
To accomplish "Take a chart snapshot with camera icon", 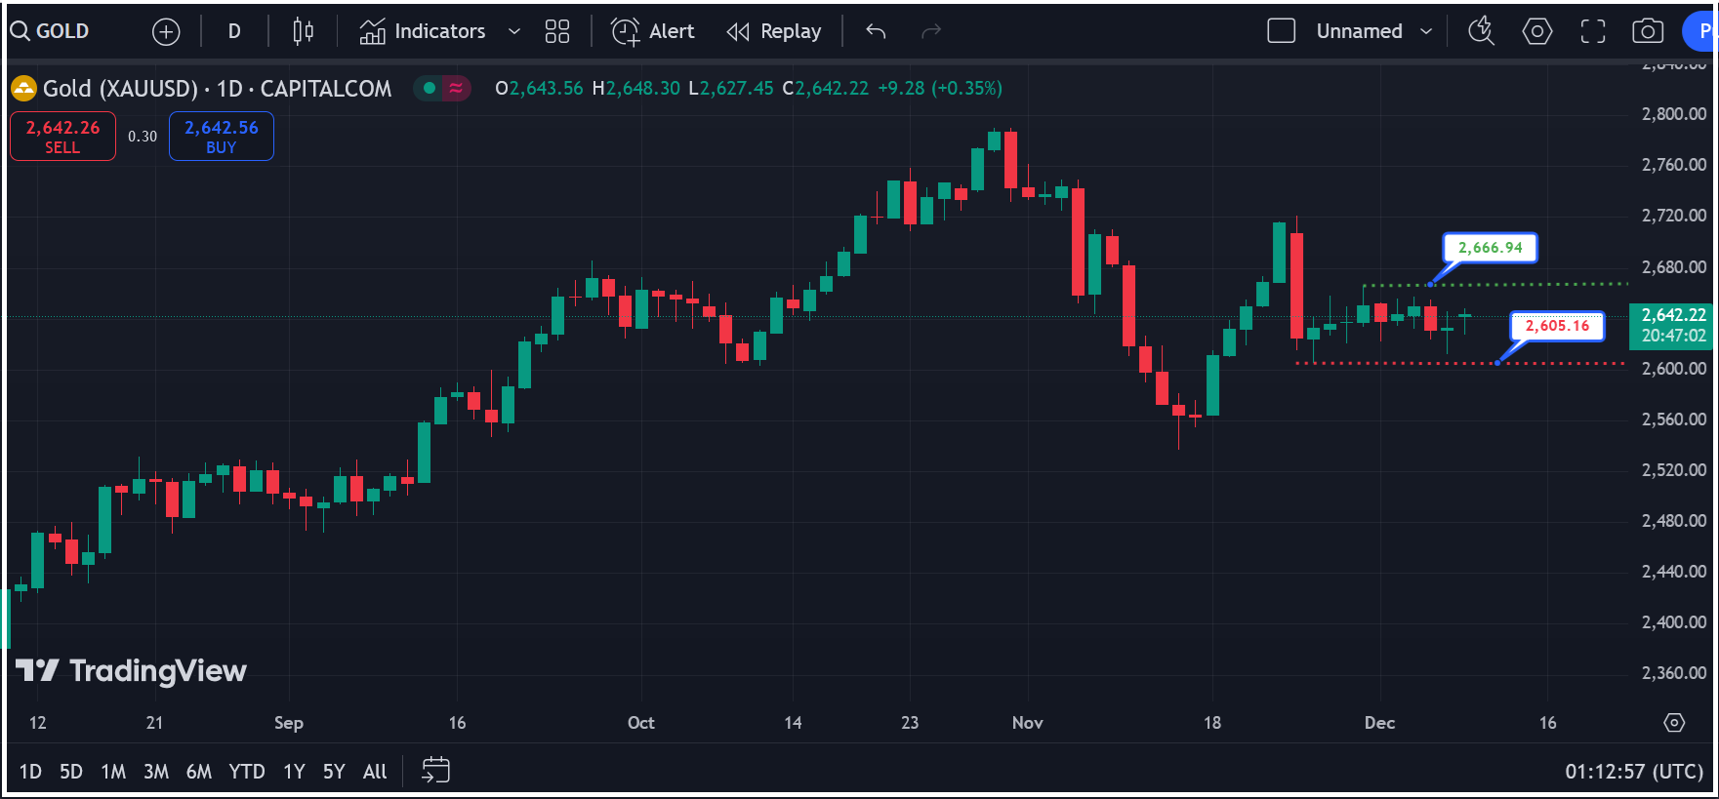I will pos(1648,32).
